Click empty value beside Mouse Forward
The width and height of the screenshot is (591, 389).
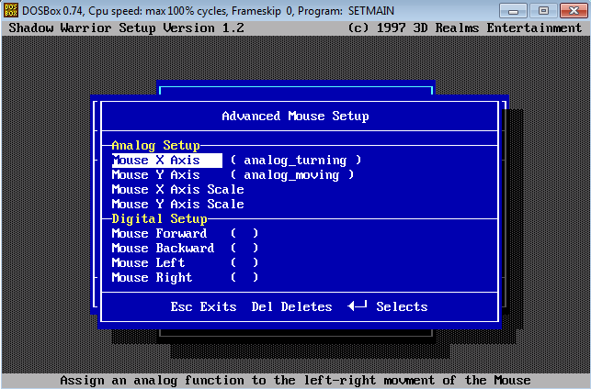click(244, 234)
